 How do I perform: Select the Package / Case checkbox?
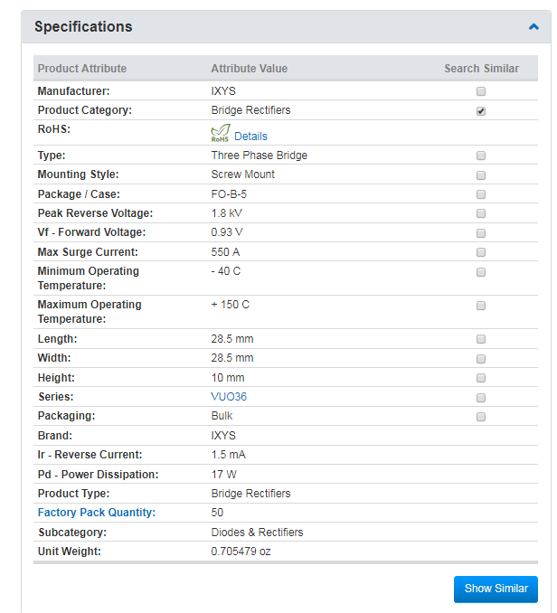[481, 194]
